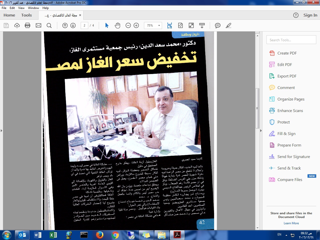
Task: Open the Organize Pages tool
Action: click(x=291, y=99)
